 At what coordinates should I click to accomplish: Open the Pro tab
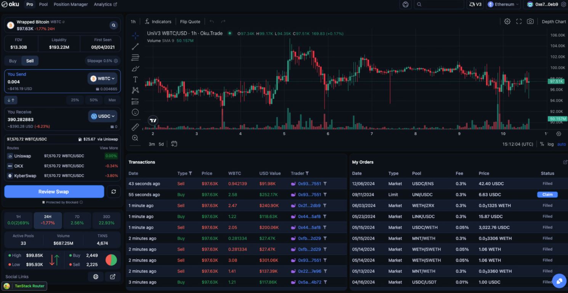[30, 5]
